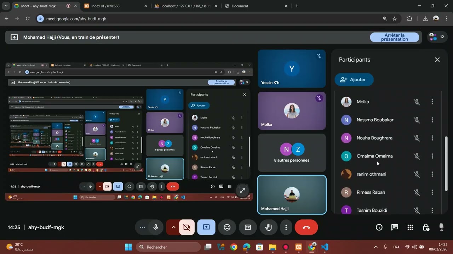Open more options menu in call controls
The height and width of the screenshot is (254, 453).
pyautogui.click(x=286, y=228)
